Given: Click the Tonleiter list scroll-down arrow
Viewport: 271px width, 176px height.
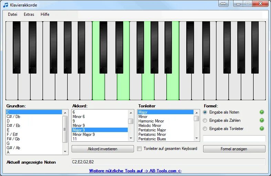Looking at the screenshot, I should coord(197,138).
